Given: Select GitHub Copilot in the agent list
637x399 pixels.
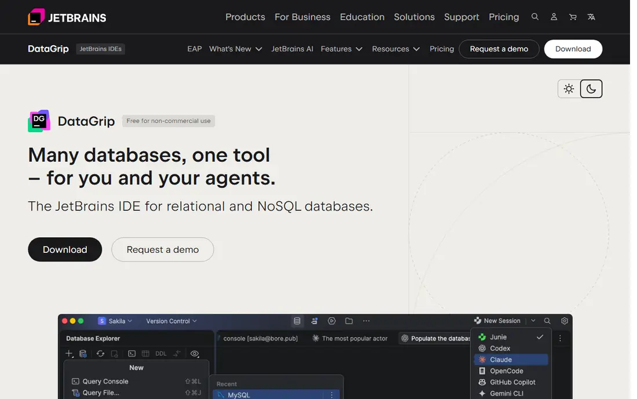Looking at the screenshot, I should click(x=511, y=382).
